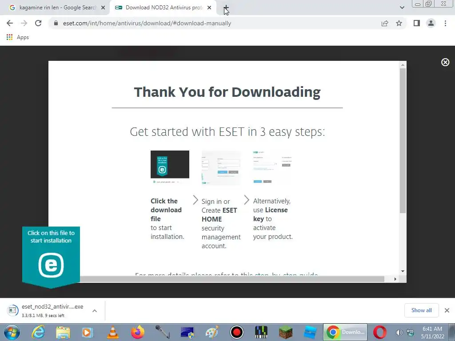The width and height of the screenshot is (455, 341).
Task: Click the License key activation thumbnail
Action: [x=272, y=167]
